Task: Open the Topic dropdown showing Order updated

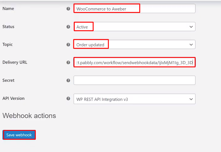Action: click(x=135, y=44)
